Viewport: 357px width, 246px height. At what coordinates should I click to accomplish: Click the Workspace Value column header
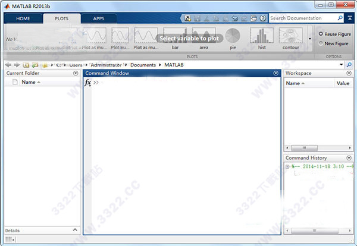click(x=343, y=83)
